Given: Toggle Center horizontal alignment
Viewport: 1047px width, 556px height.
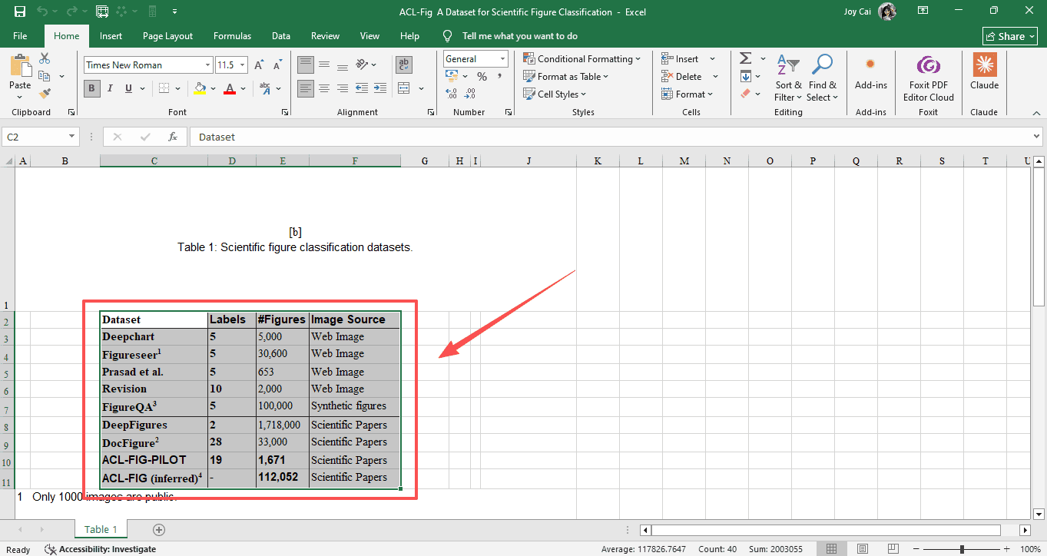Looking at the screenshot, I should click(x=324, y=88).
